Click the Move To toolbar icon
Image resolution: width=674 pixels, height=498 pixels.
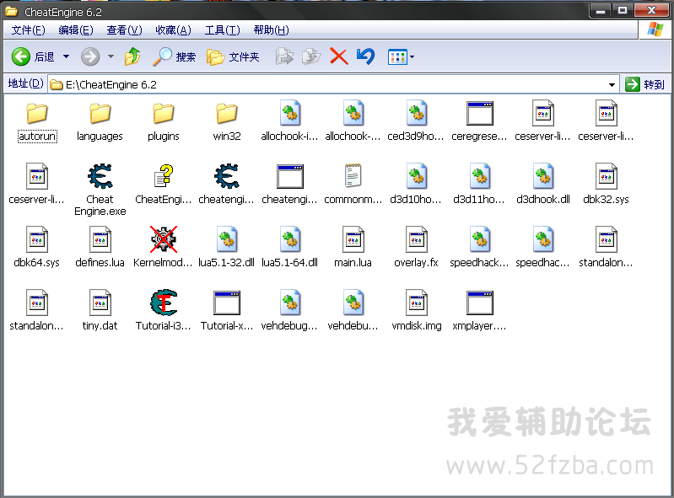pos(284,56)
